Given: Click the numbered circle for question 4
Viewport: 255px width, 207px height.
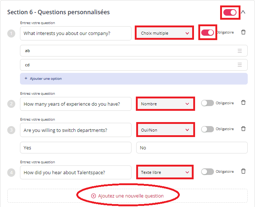Looking at the screenshot, I should pyautogui.click(x=11, y=173).
